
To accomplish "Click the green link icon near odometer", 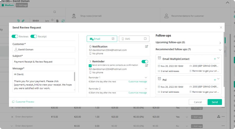I will click(23, 21).
